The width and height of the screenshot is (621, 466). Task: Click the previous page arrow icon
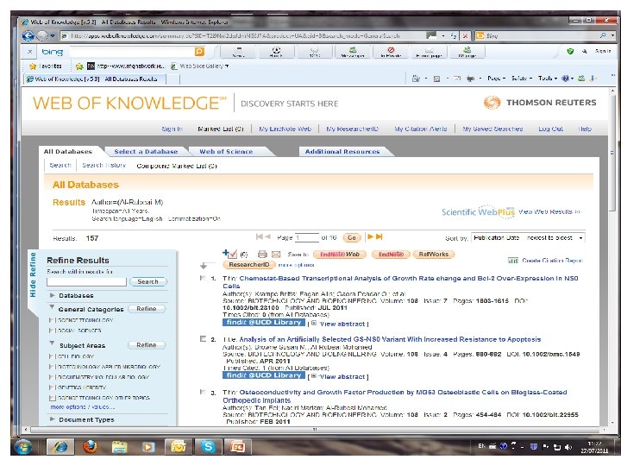pos(267,236)
